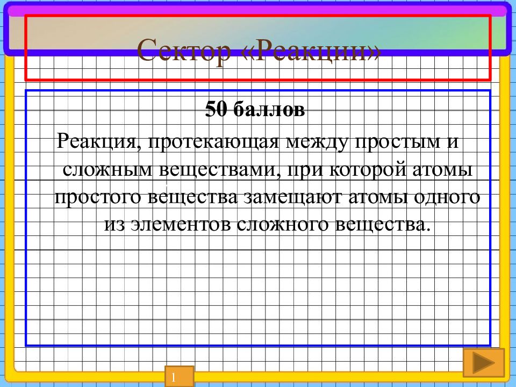Image resolution: width=516 pixels, height=387 pixels.
Task: Click the line «сложным веществами, при которой атомы»
Action: point(268,169)
